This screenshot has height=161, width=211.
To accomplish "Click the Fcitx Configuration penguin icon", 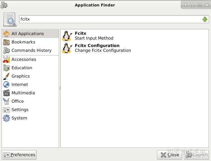I will [67, 48].
